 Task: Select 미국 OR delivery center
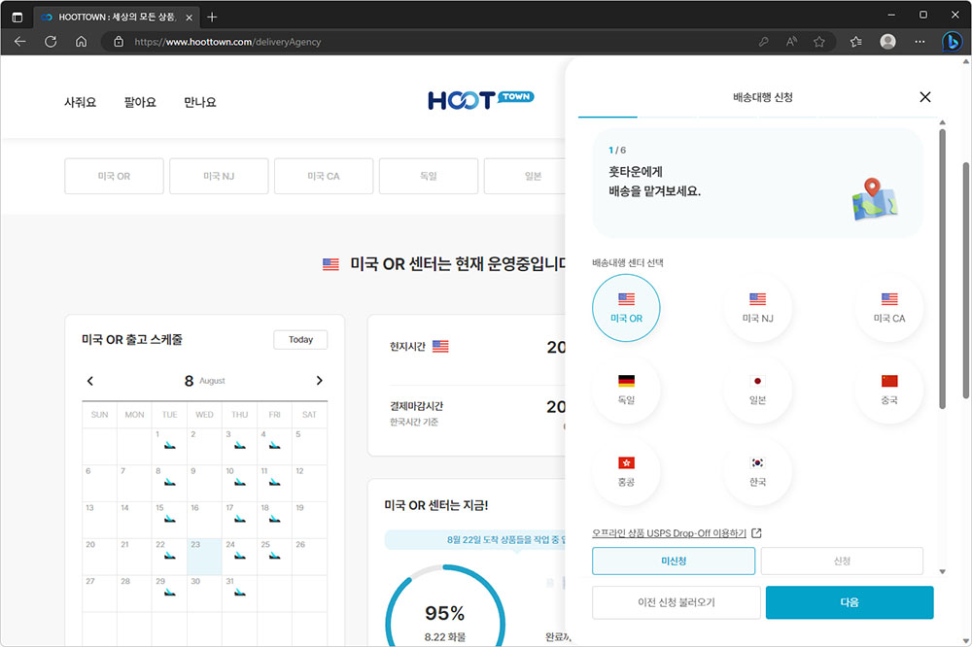(x=626, y=308)
